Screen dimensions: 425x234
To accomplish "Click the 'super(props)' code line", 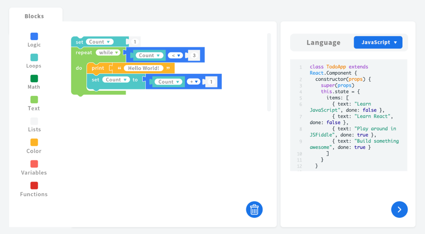I will tap(338, 86).
